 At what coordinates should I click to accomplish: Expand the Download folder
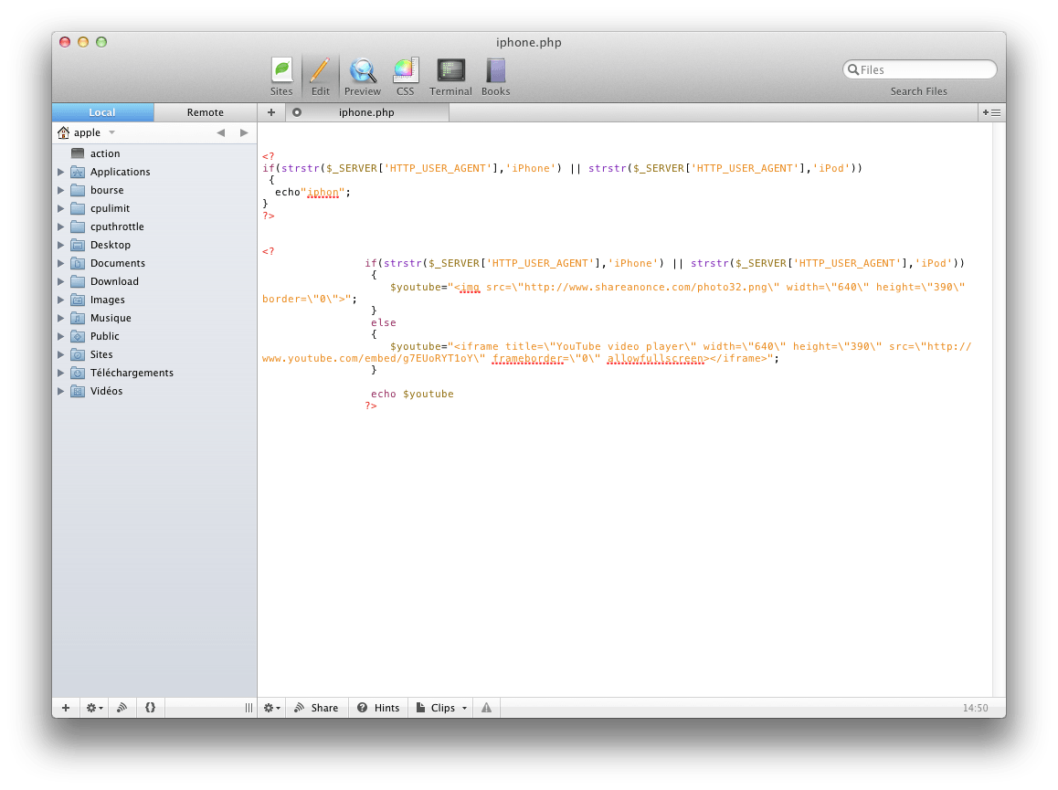click(60, 281)
